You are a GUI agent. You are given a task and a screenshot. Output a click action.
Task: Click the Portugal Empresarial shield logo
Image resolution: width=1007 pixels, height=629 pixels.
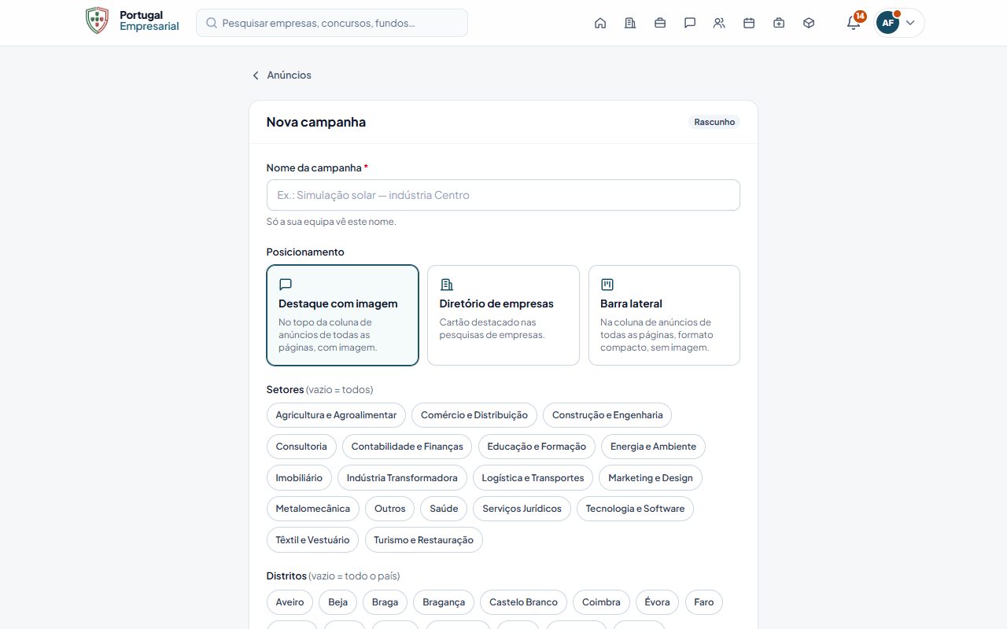click(97, 20)
